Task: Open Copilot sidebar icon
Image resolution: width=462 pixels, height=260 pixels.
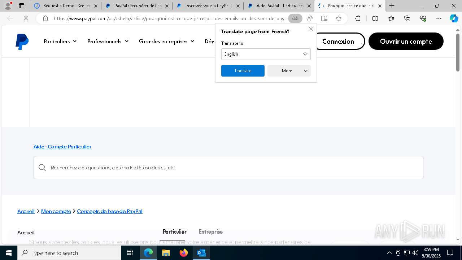Action: coord(454,18)
